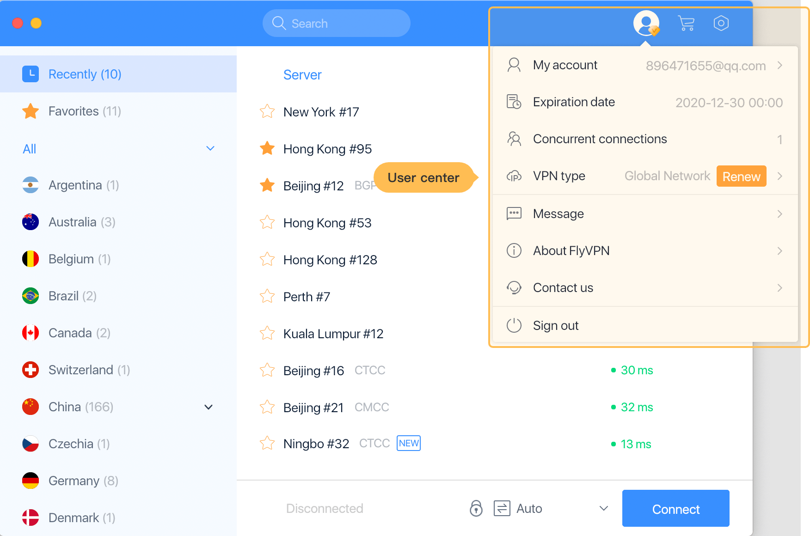Toggle favorite star for Ningbo #32
This screenshot has height=536, width=810.
(267, 443)
